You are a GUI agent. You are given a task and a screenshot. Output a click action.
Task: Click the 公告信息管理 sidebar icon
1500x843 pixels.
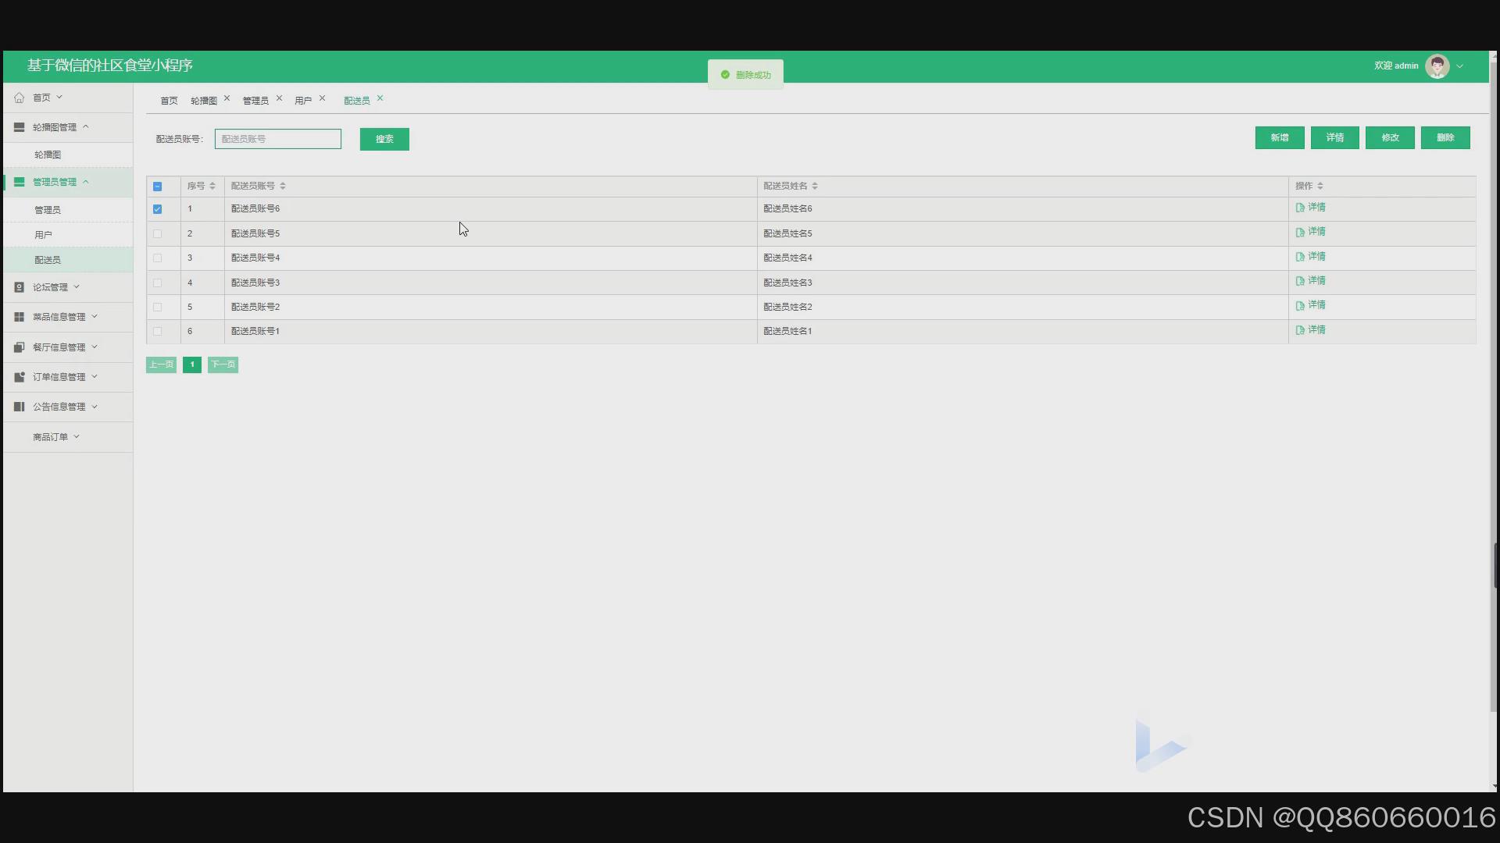pyautogui.click(x=20, y=407)
